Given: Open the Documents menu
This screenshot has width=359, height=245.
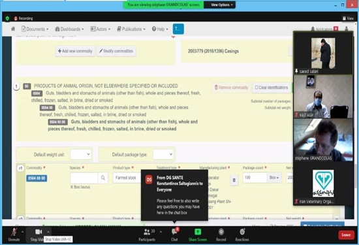Looking at the screenshot, I should pyautogui.click(x=35, y=29).
